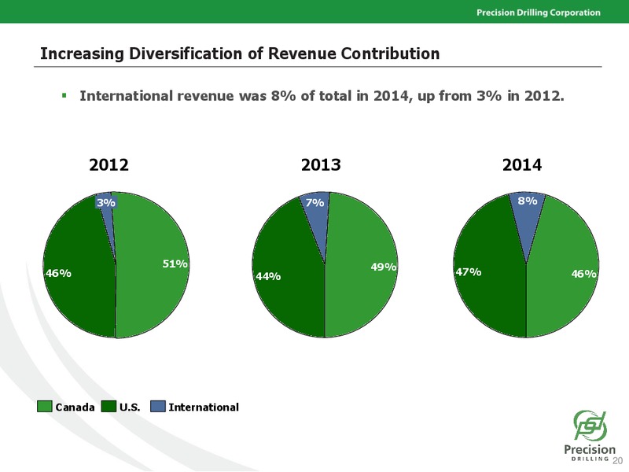This screenshot has width=629, height=472.
Task: Click the 46% U.S. label in 2012 pie
Action: click(58, 273)
